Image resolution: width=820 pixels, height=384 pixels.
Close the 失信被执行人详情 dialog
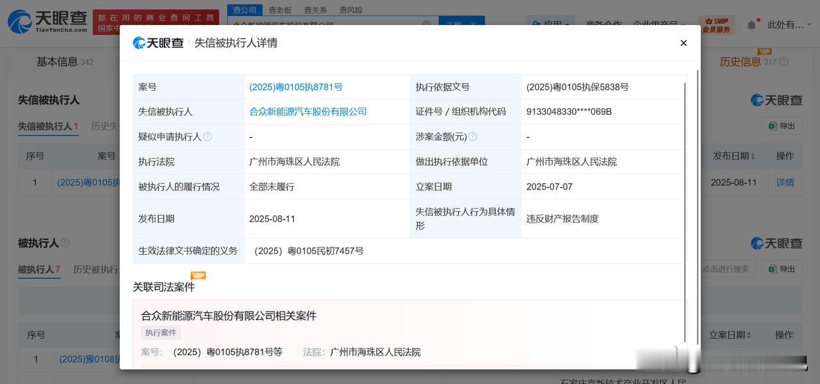coord(684,43)
